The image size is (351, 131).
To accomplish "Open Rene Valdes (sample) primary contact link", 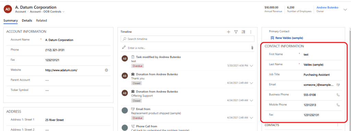I will (x=289, y=38).
